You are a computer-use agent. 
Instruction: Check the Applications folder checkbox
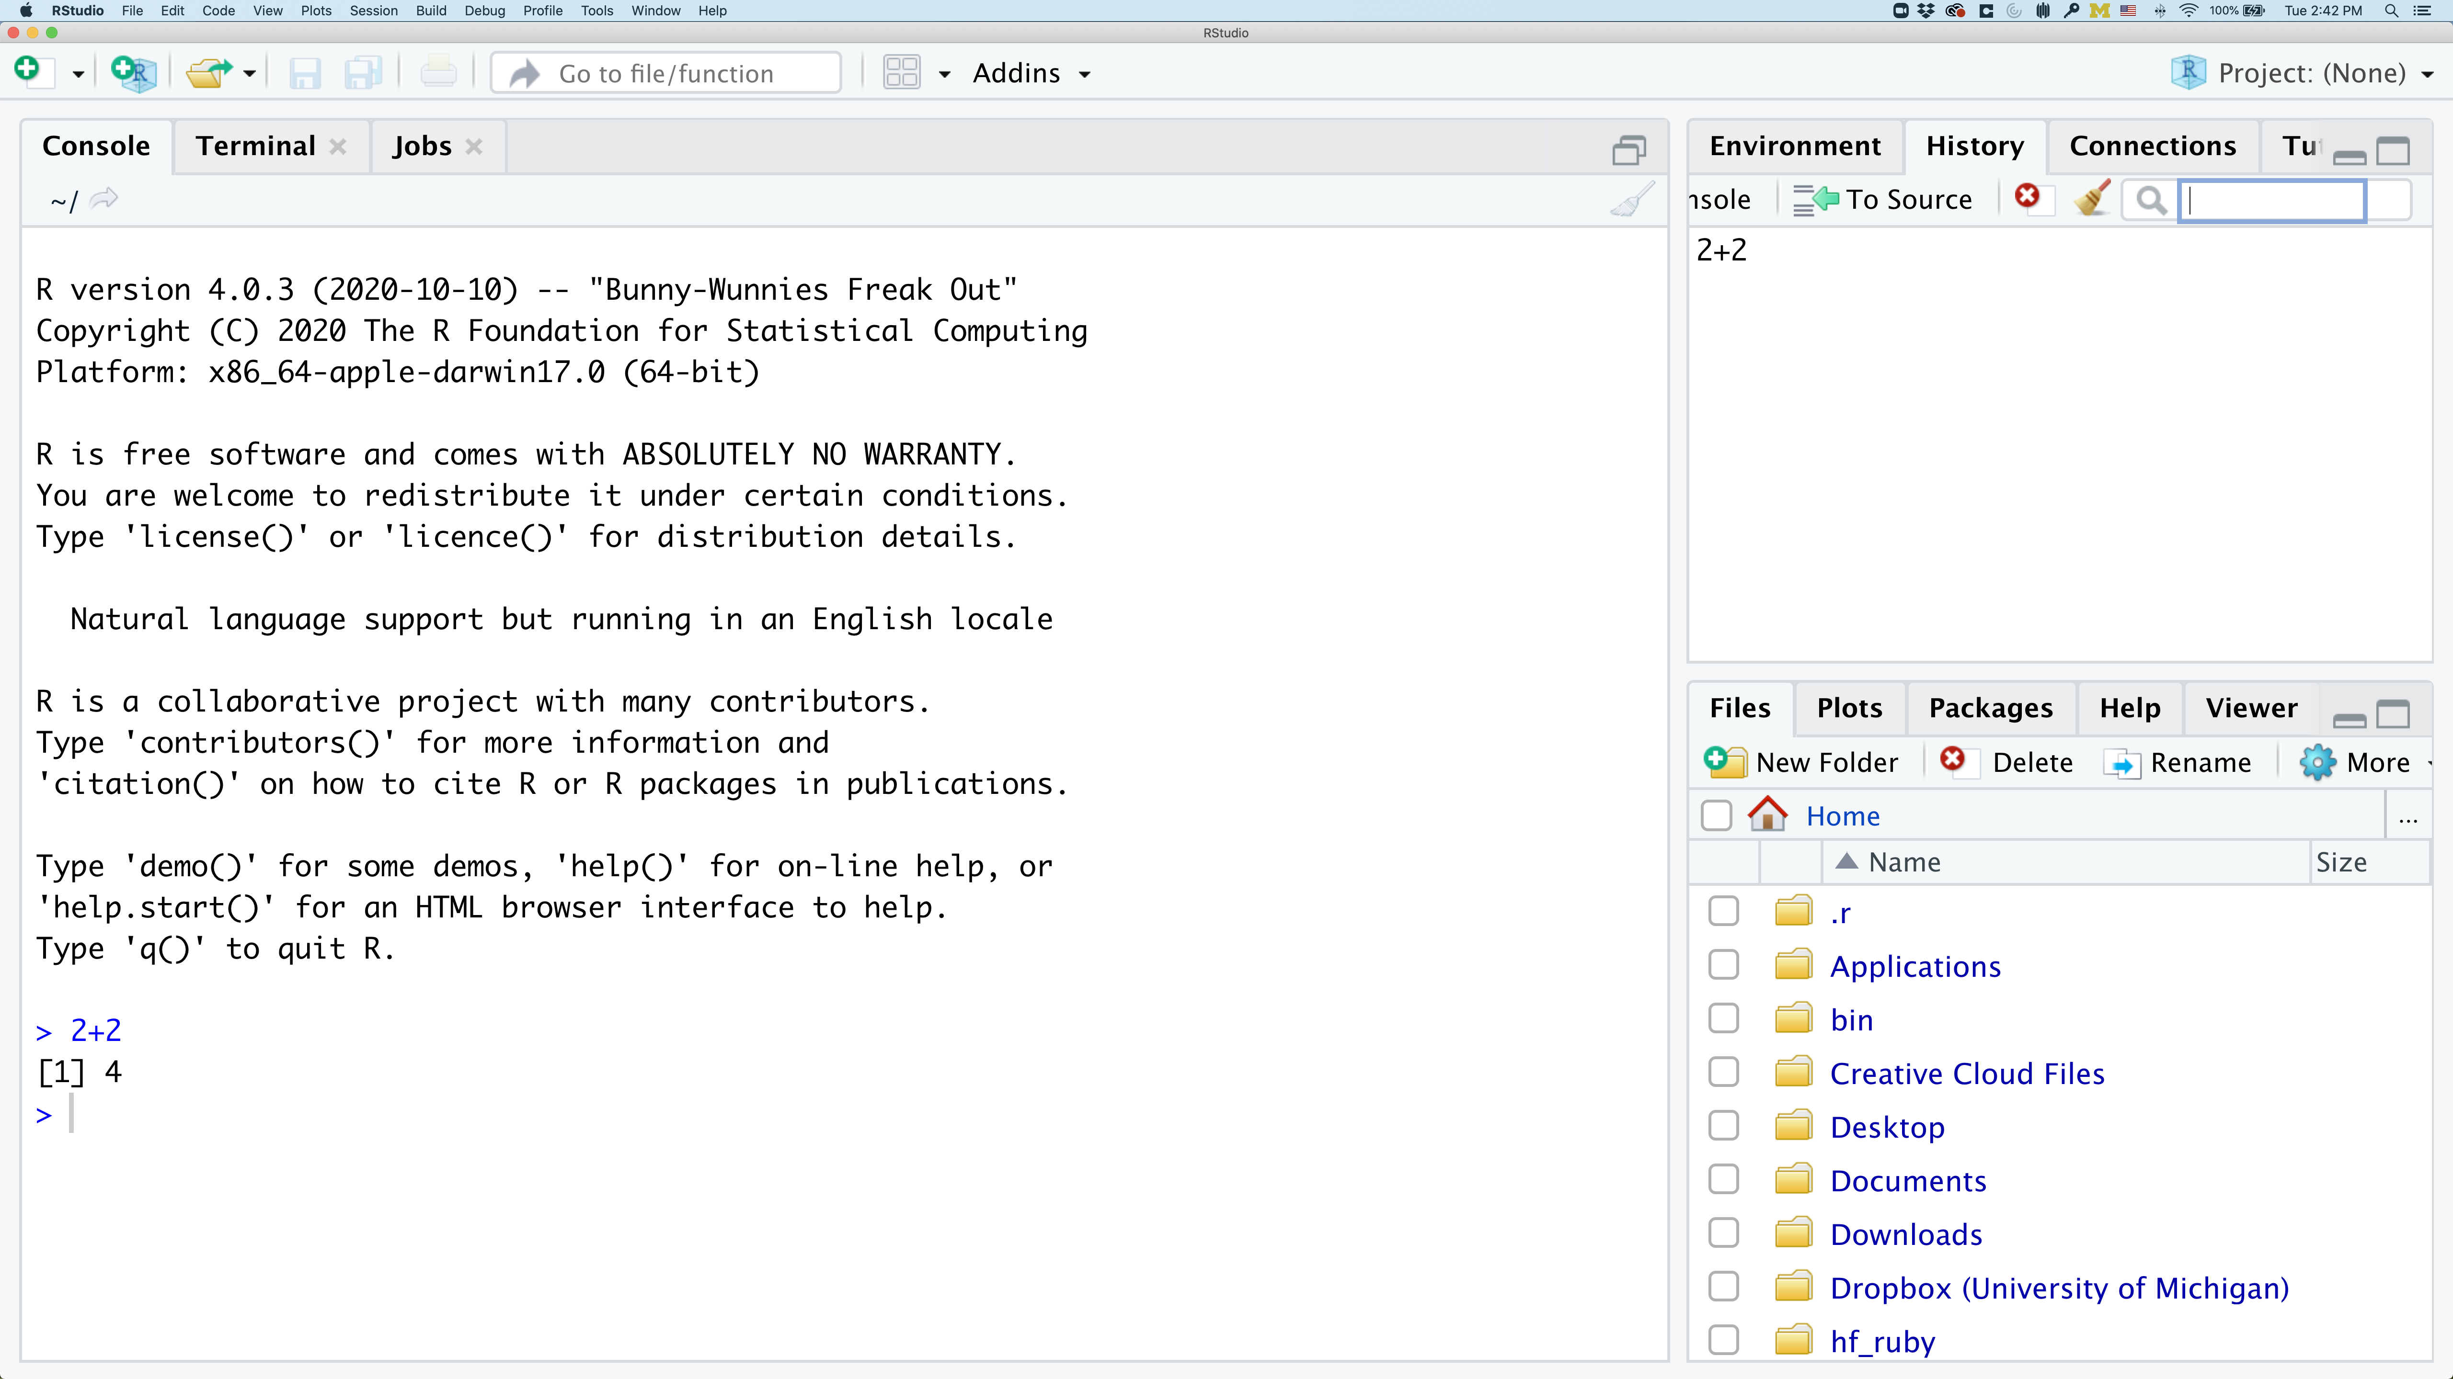coord(1723,965)
